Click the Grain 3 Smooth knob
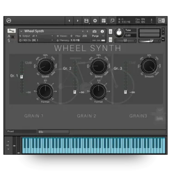 pos(149,66)
